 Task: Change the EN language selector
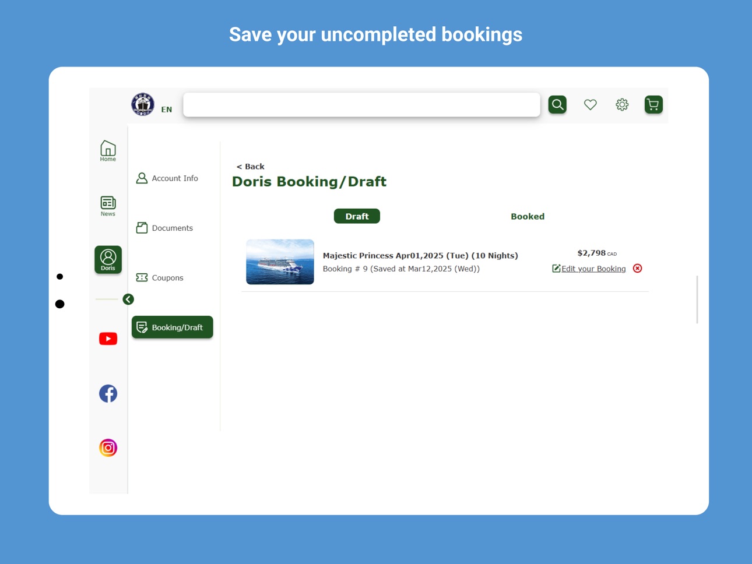[x=167, y=110]
